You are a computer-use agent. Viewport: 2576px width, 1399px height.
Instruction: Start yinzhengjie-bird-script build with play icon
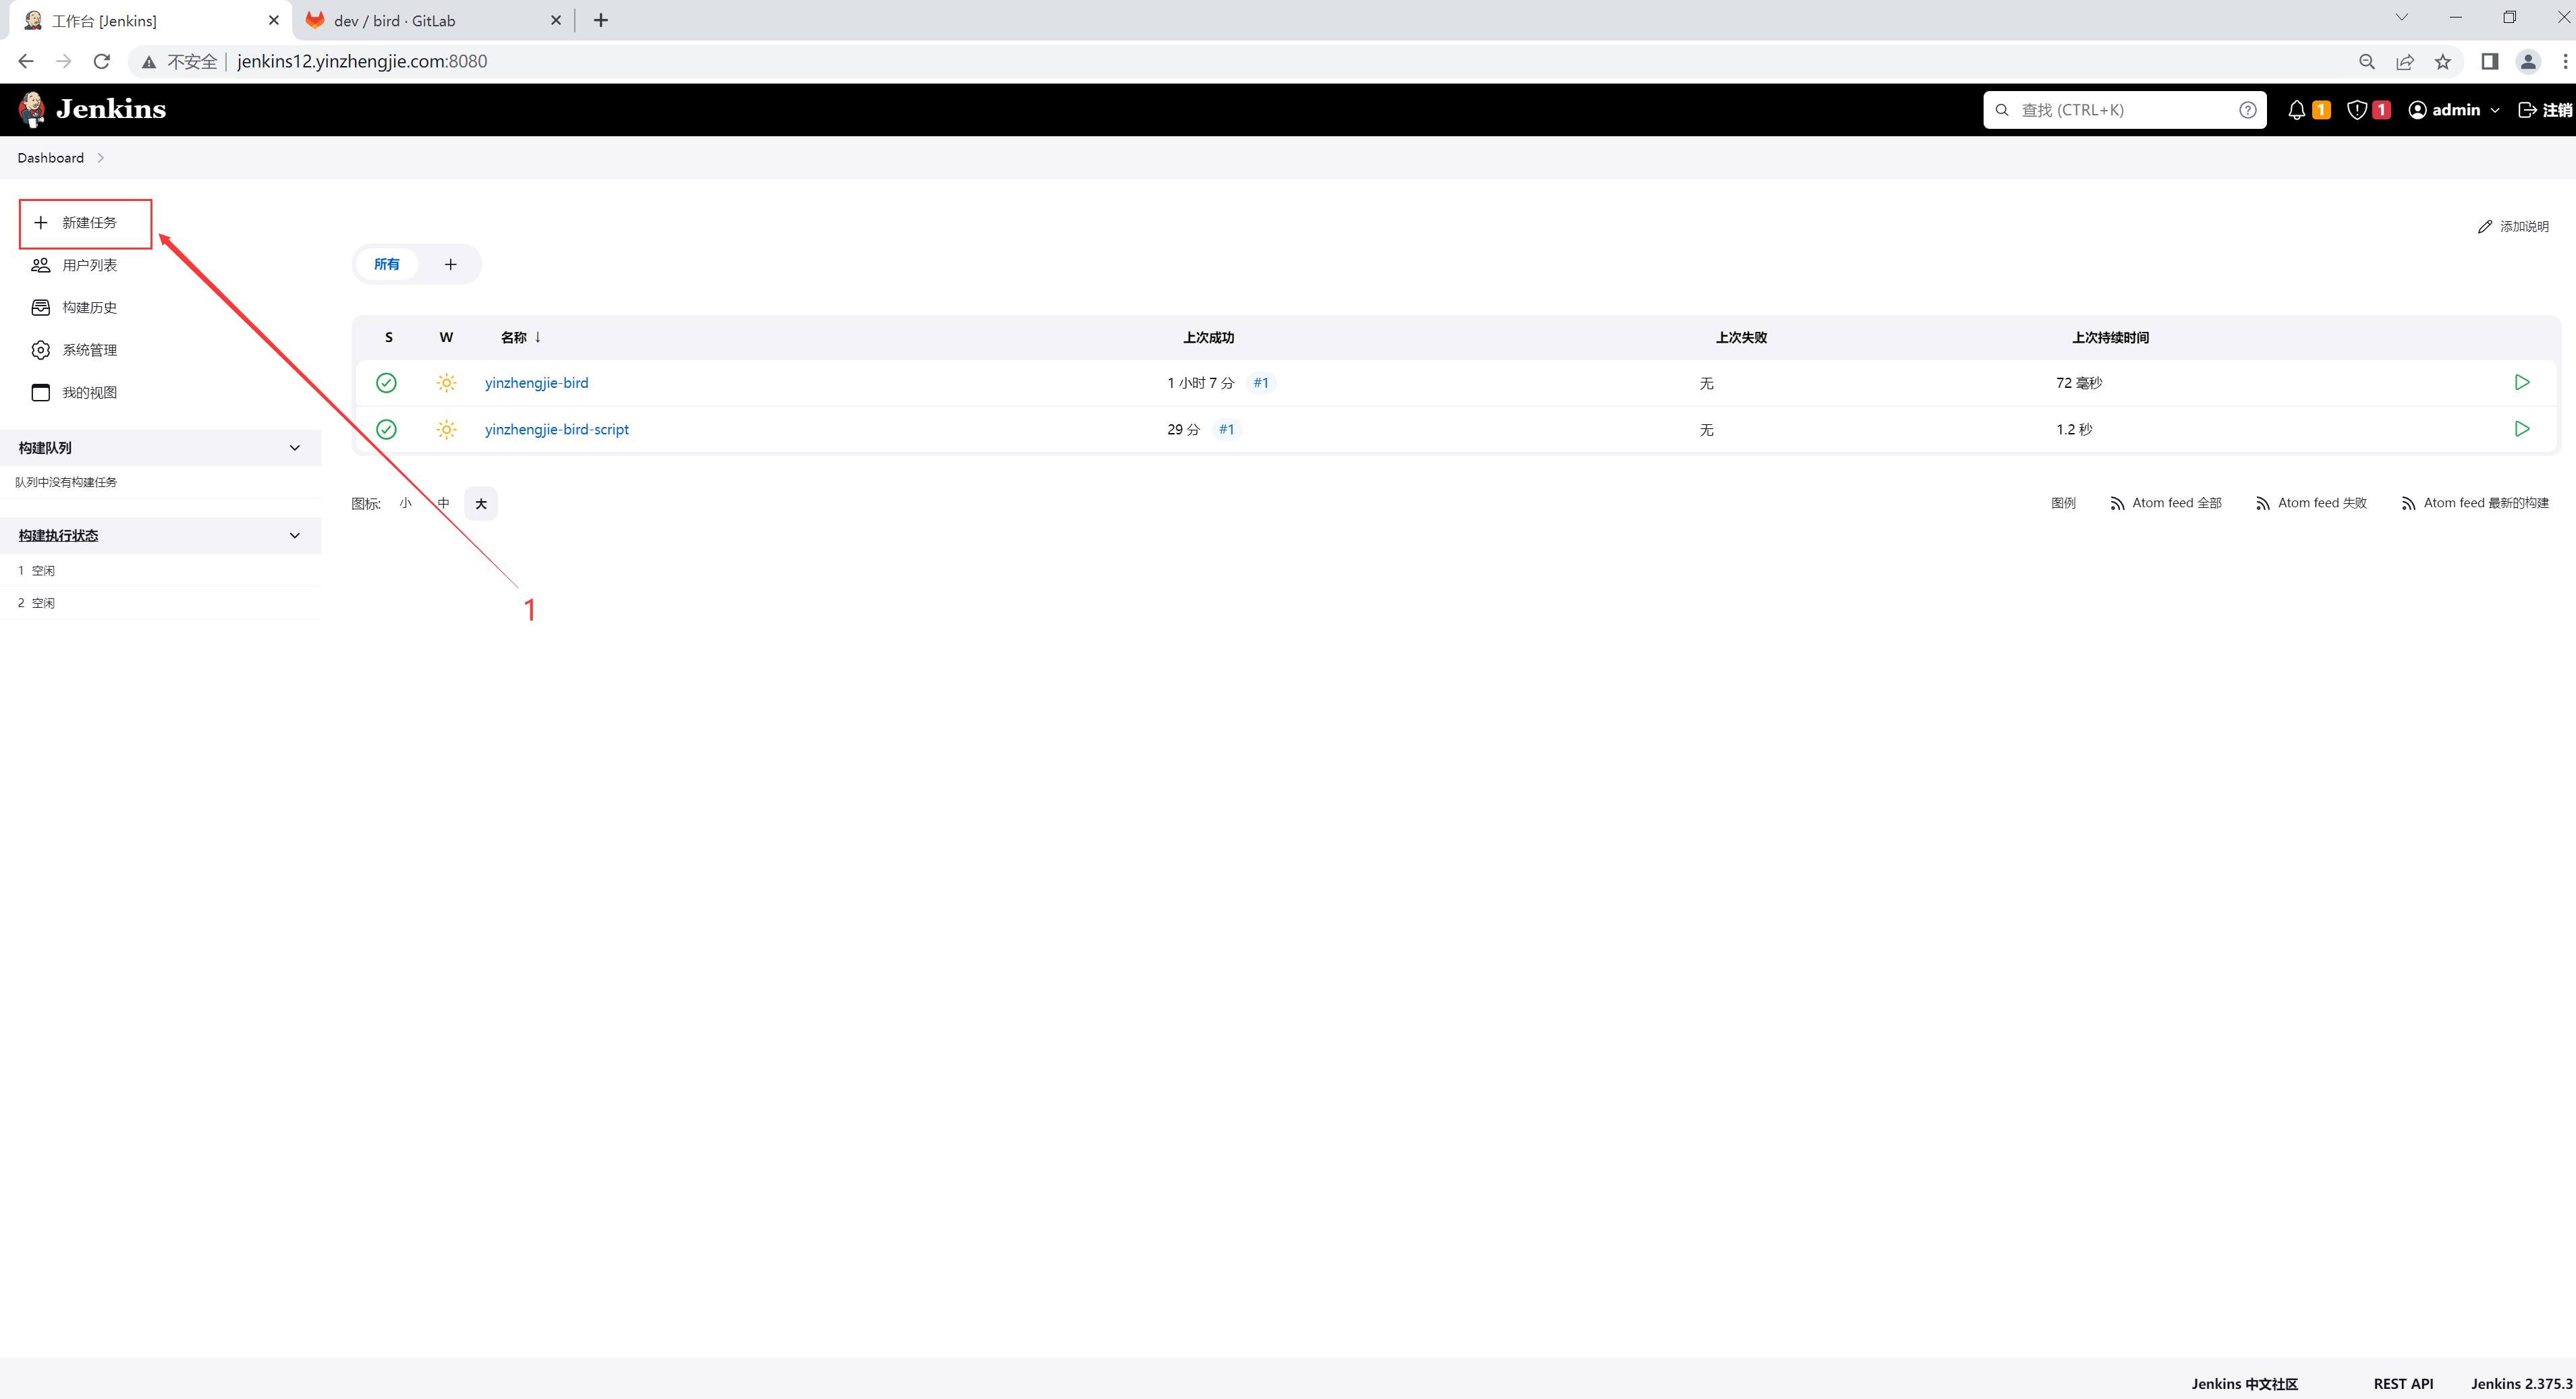(2521, 429)
